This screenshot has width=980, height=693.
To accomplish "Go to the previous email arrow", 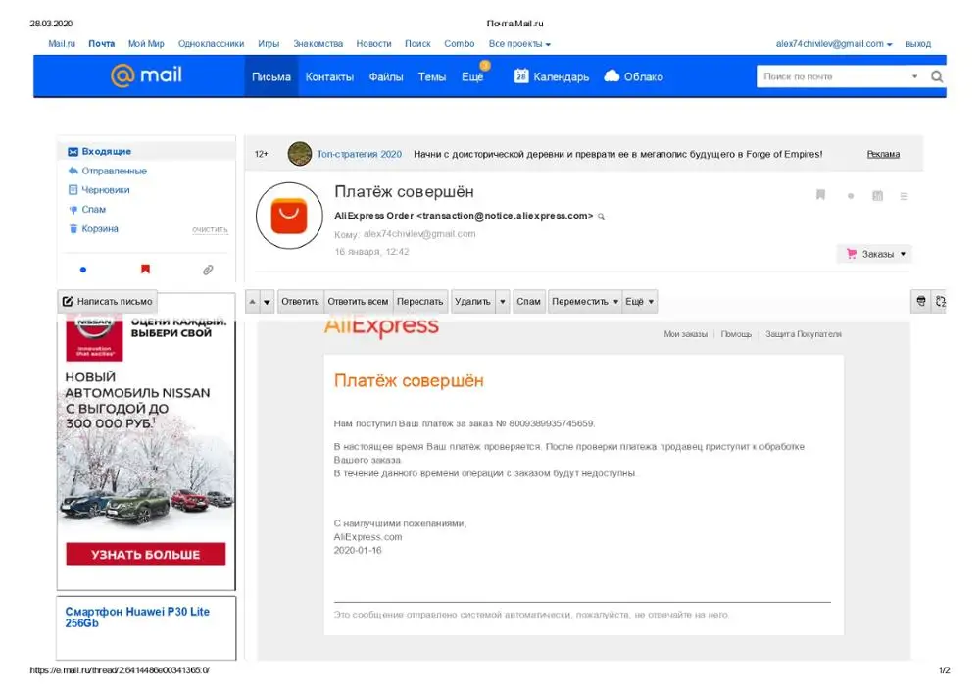I will [x=252, y=301].
